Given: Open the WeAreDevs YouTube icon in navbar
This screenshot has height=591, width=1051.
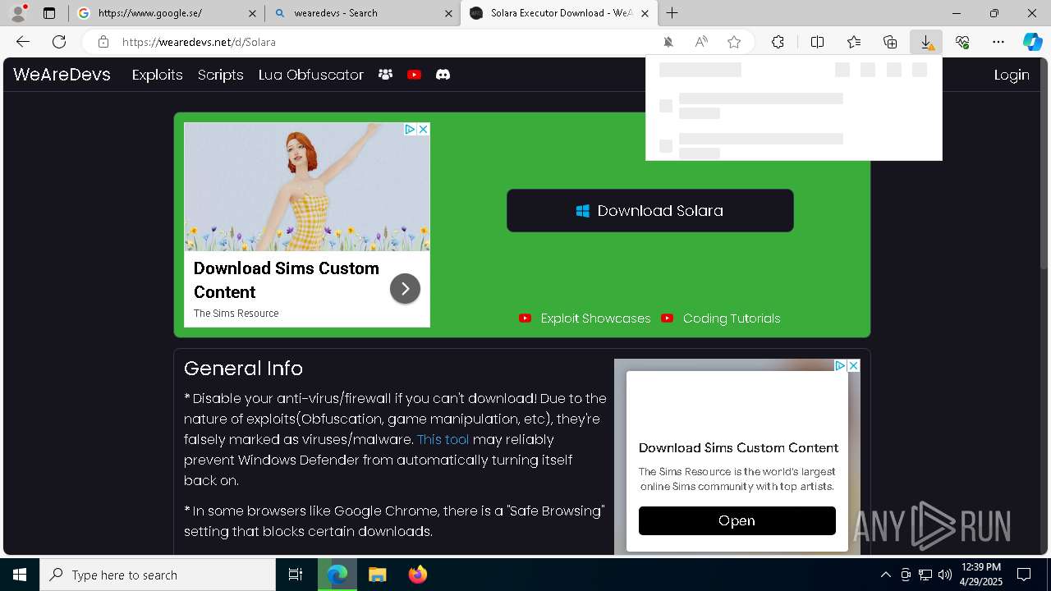Looking at the screenshot, I should click(414, 75).
